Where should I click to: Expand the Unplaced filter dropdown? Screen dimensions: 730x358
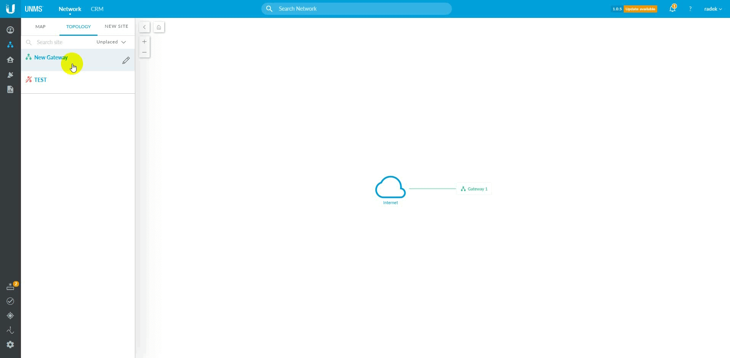pos(111,42)
